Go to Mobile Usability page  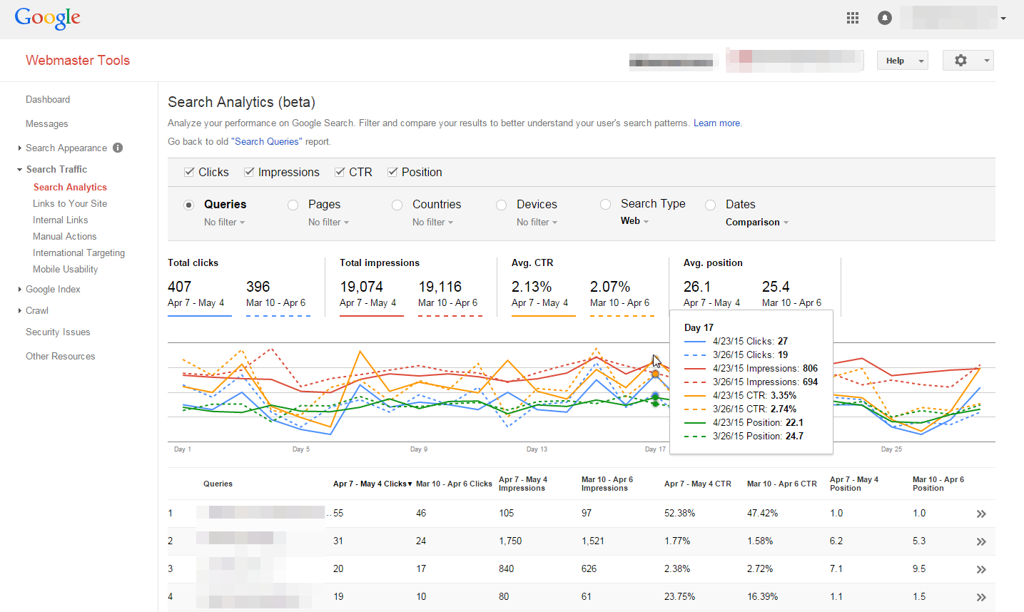(65, 269)
